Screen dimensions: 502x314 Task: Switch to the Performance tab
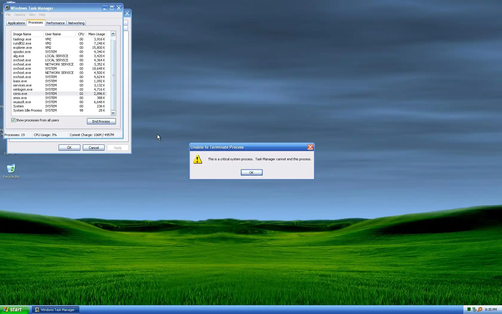(56, 23)
